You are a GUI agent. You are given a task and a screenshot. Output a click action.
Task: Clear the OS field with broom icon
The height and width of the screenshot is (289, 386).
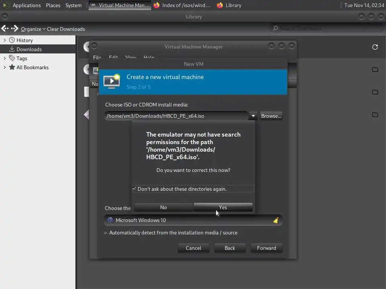point(276,220)
